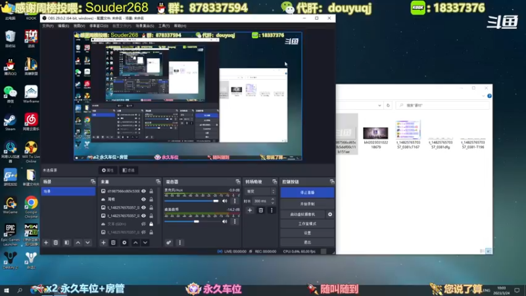526x296 pixels.
Task: Mute the Mic/Aux speaker icon
Action: pyautogui.click(x=225, y=201)
